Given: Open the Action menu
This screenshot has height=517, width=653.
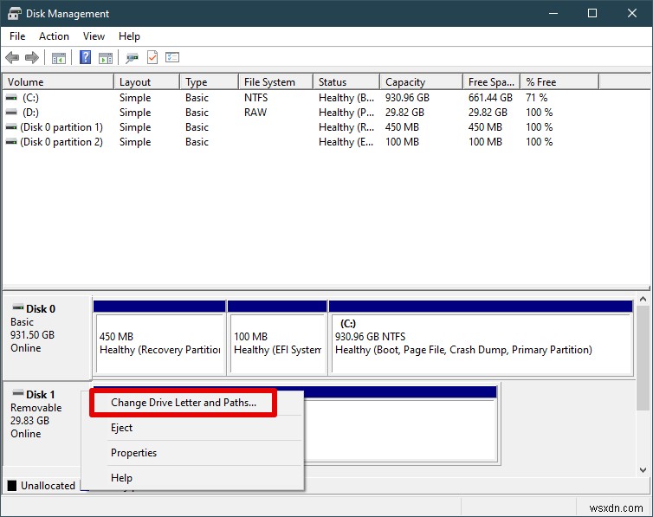Looking at the screenshot, I should [54, 36].
